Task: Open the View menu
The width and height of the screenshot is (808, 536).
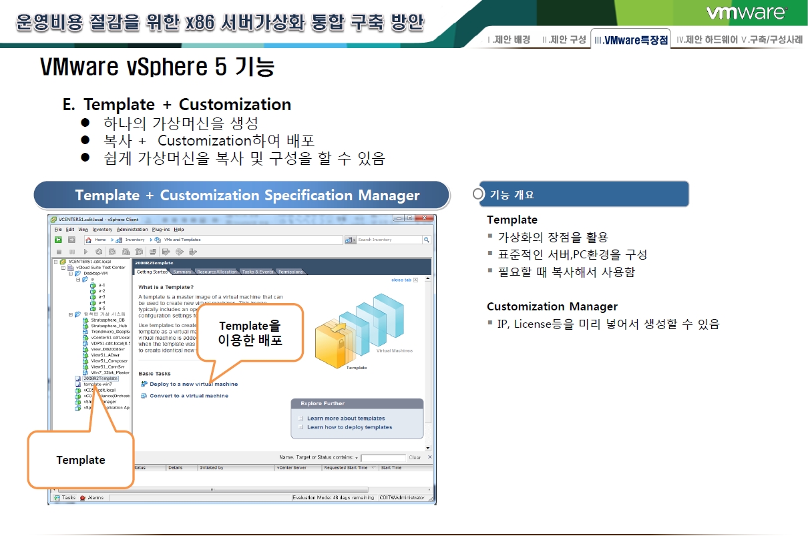Action: pyautogui.click(x=83, y=229)
